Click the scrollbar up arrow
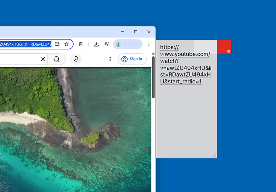This screenshot has height=192, width=276. tap(153, 54)
